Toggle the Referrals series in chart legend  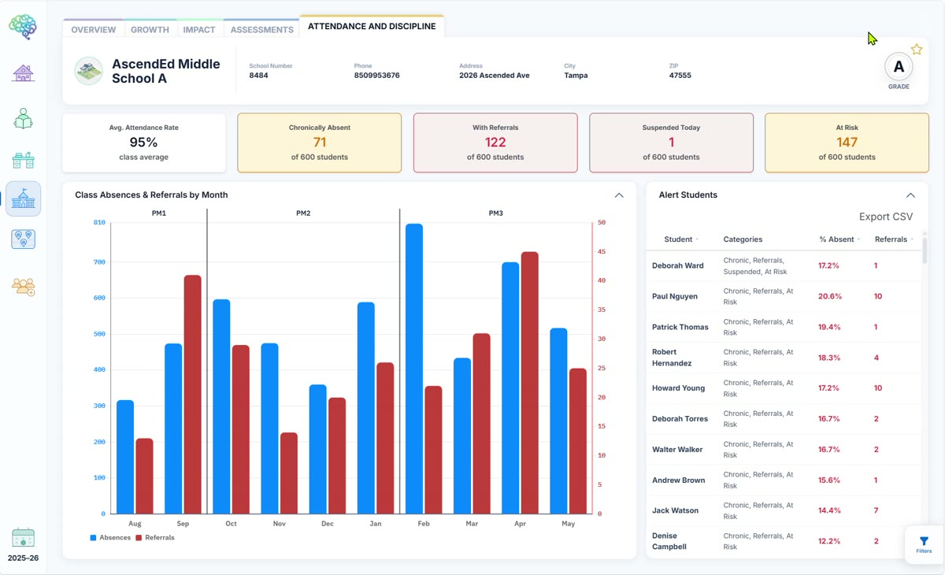click(x=155, y=538)
